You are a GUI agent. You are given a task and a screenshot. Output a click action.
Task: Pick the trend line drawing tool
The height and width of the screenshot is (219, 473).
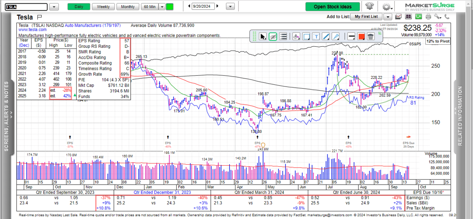(326, 36)
